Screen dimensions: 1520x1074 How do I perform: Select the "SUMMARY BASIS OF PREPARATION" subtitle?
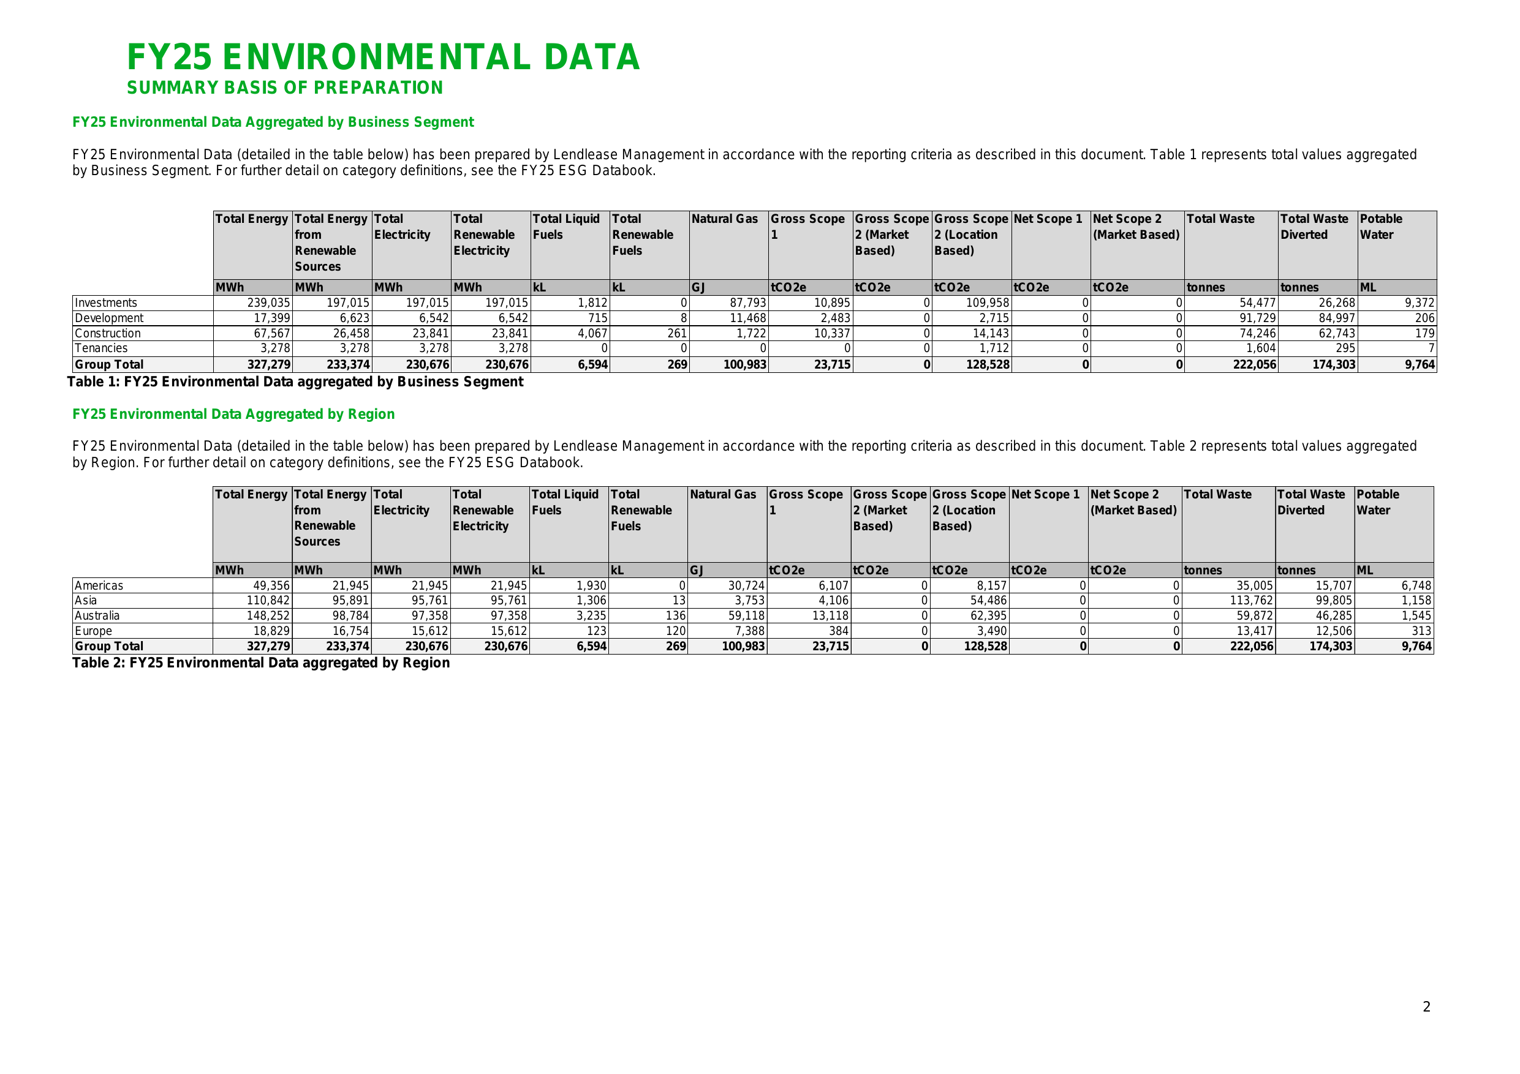click(x=285, y=88)
